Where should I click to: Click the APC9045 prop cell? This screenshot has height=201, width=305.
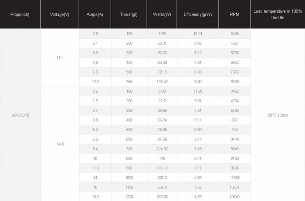coord(20,115)
